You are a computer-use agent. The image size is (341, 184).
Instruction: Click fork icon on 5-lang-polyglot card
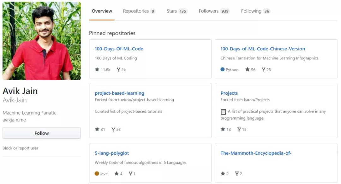[x=130, y=173]
